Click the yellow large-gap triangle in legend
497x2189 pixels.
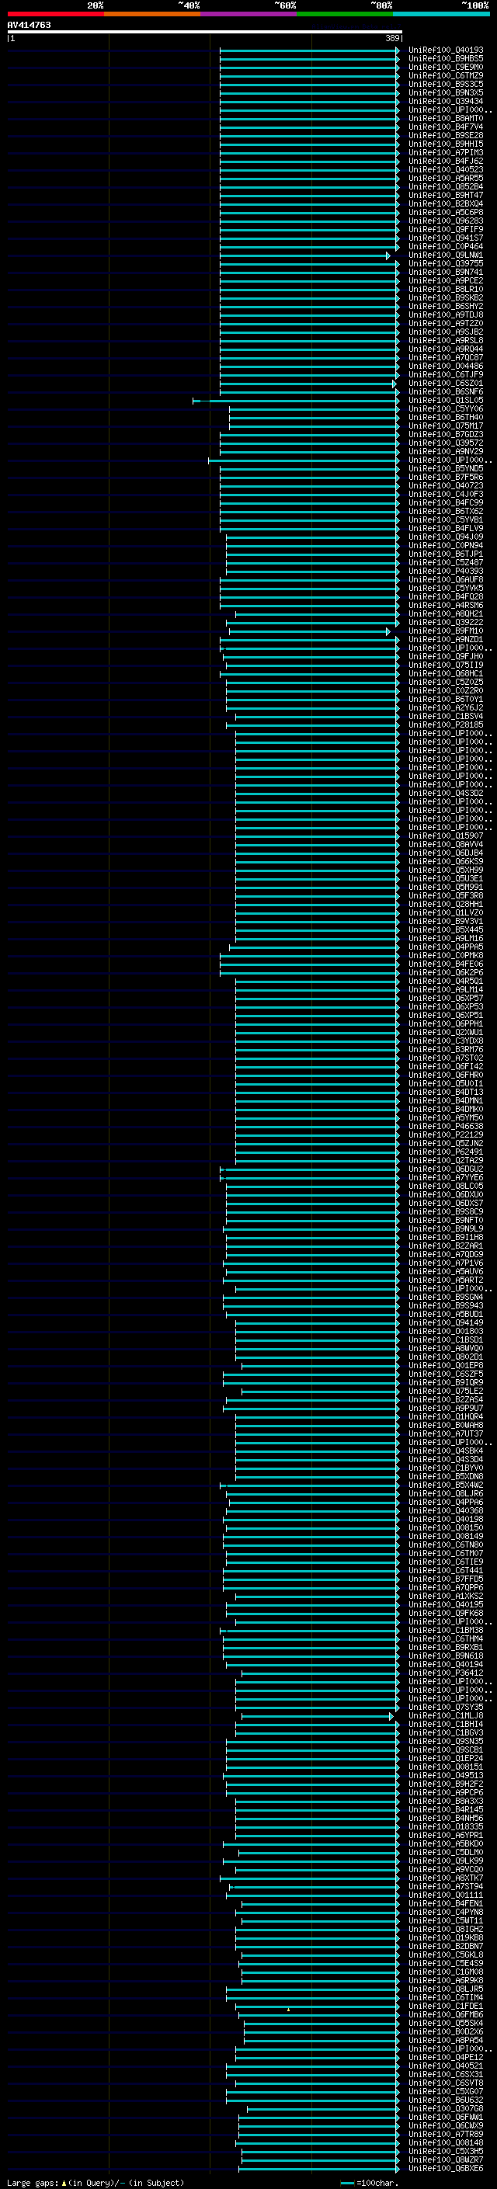coord(64,2182)
